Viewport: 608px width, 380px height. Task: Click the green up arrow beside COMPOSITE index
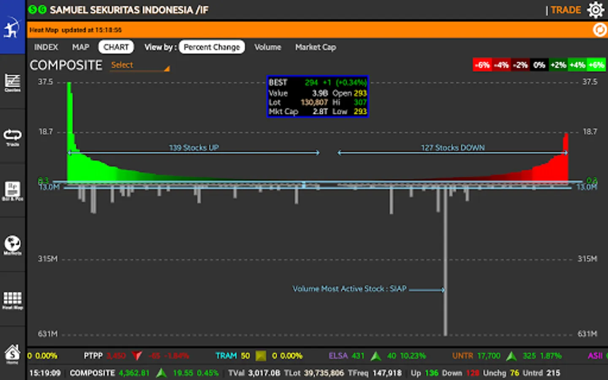(161, 373)
